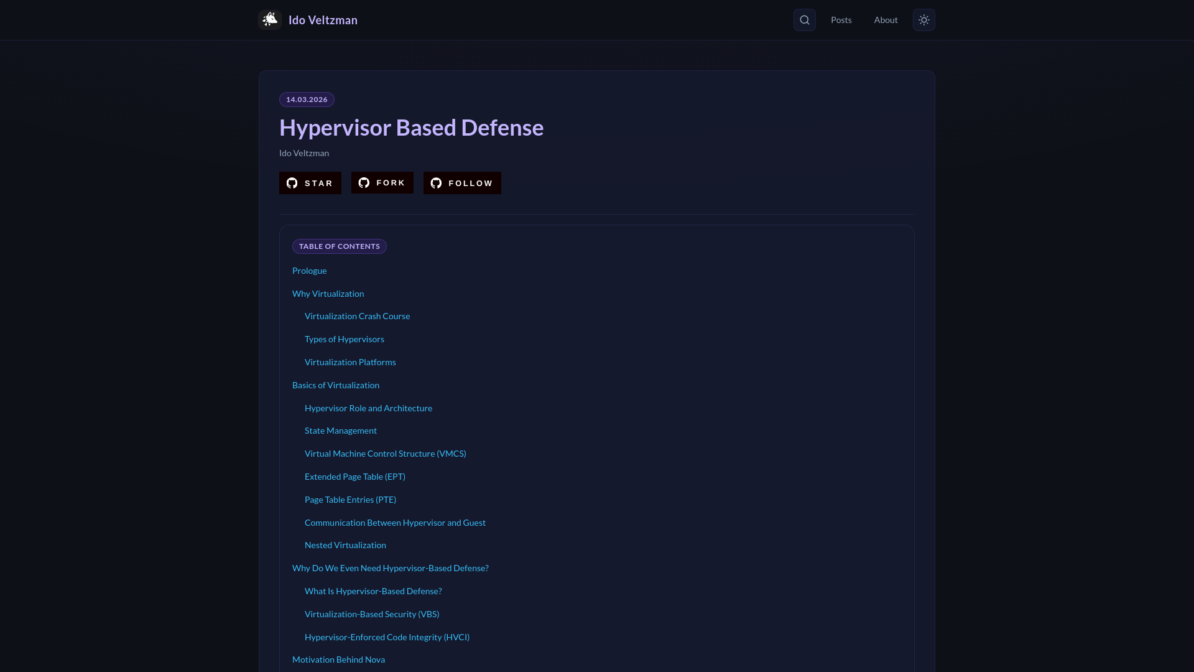Viewport: 1194px width, 672px height.
Task: Open Hypervisor-Enforced Code Integrity (HVCI) link
Action: point(387,637)
